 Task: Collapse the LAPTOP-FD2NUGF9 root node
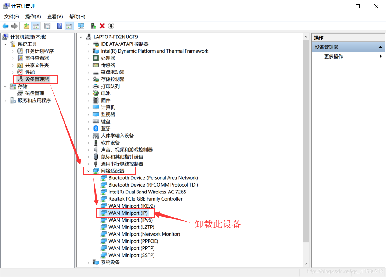(x=81, y=37)
